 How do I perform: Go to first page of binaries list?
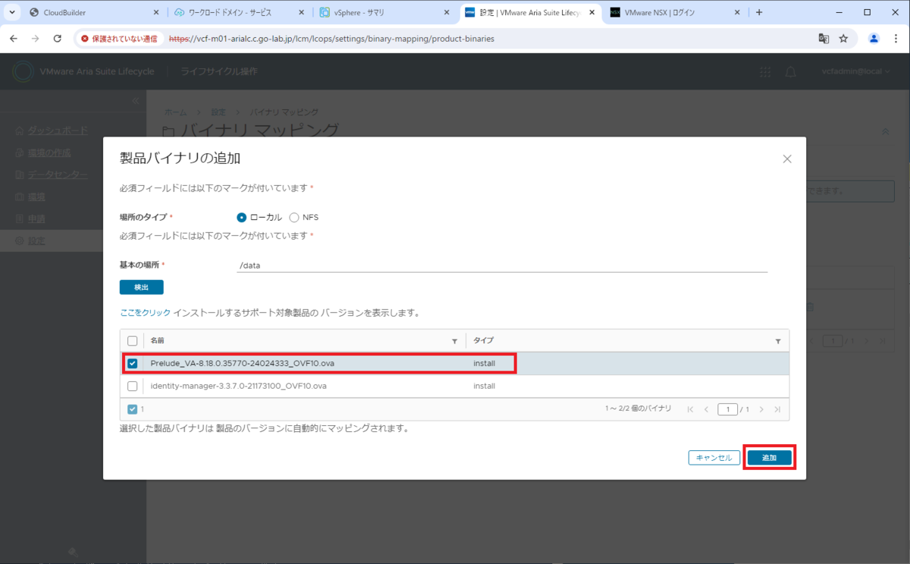pyautogui.click(x=690, y=409)
